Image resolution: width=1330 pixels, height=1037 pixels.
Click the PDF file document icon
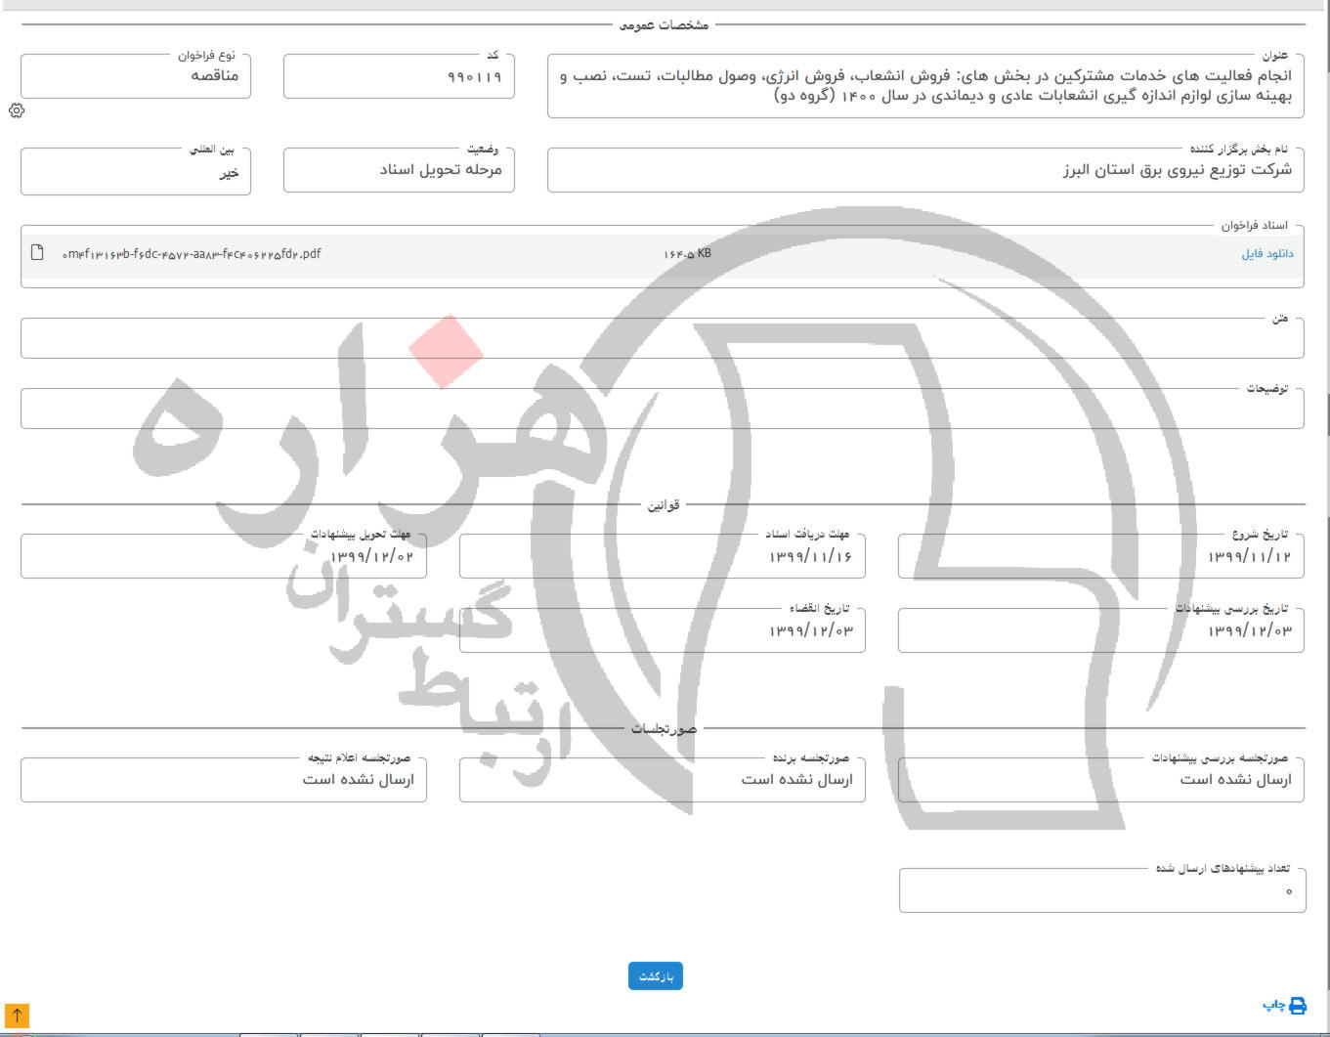pyautogui.click(x=37, y=253)
